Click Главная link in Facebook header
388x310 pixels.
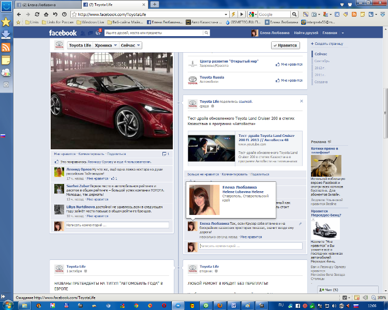coord(330,33)
